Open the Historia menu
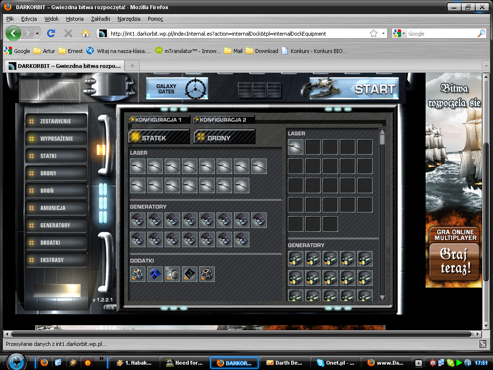The height and width of the screenshot is (370, 493). pos(75,19)
